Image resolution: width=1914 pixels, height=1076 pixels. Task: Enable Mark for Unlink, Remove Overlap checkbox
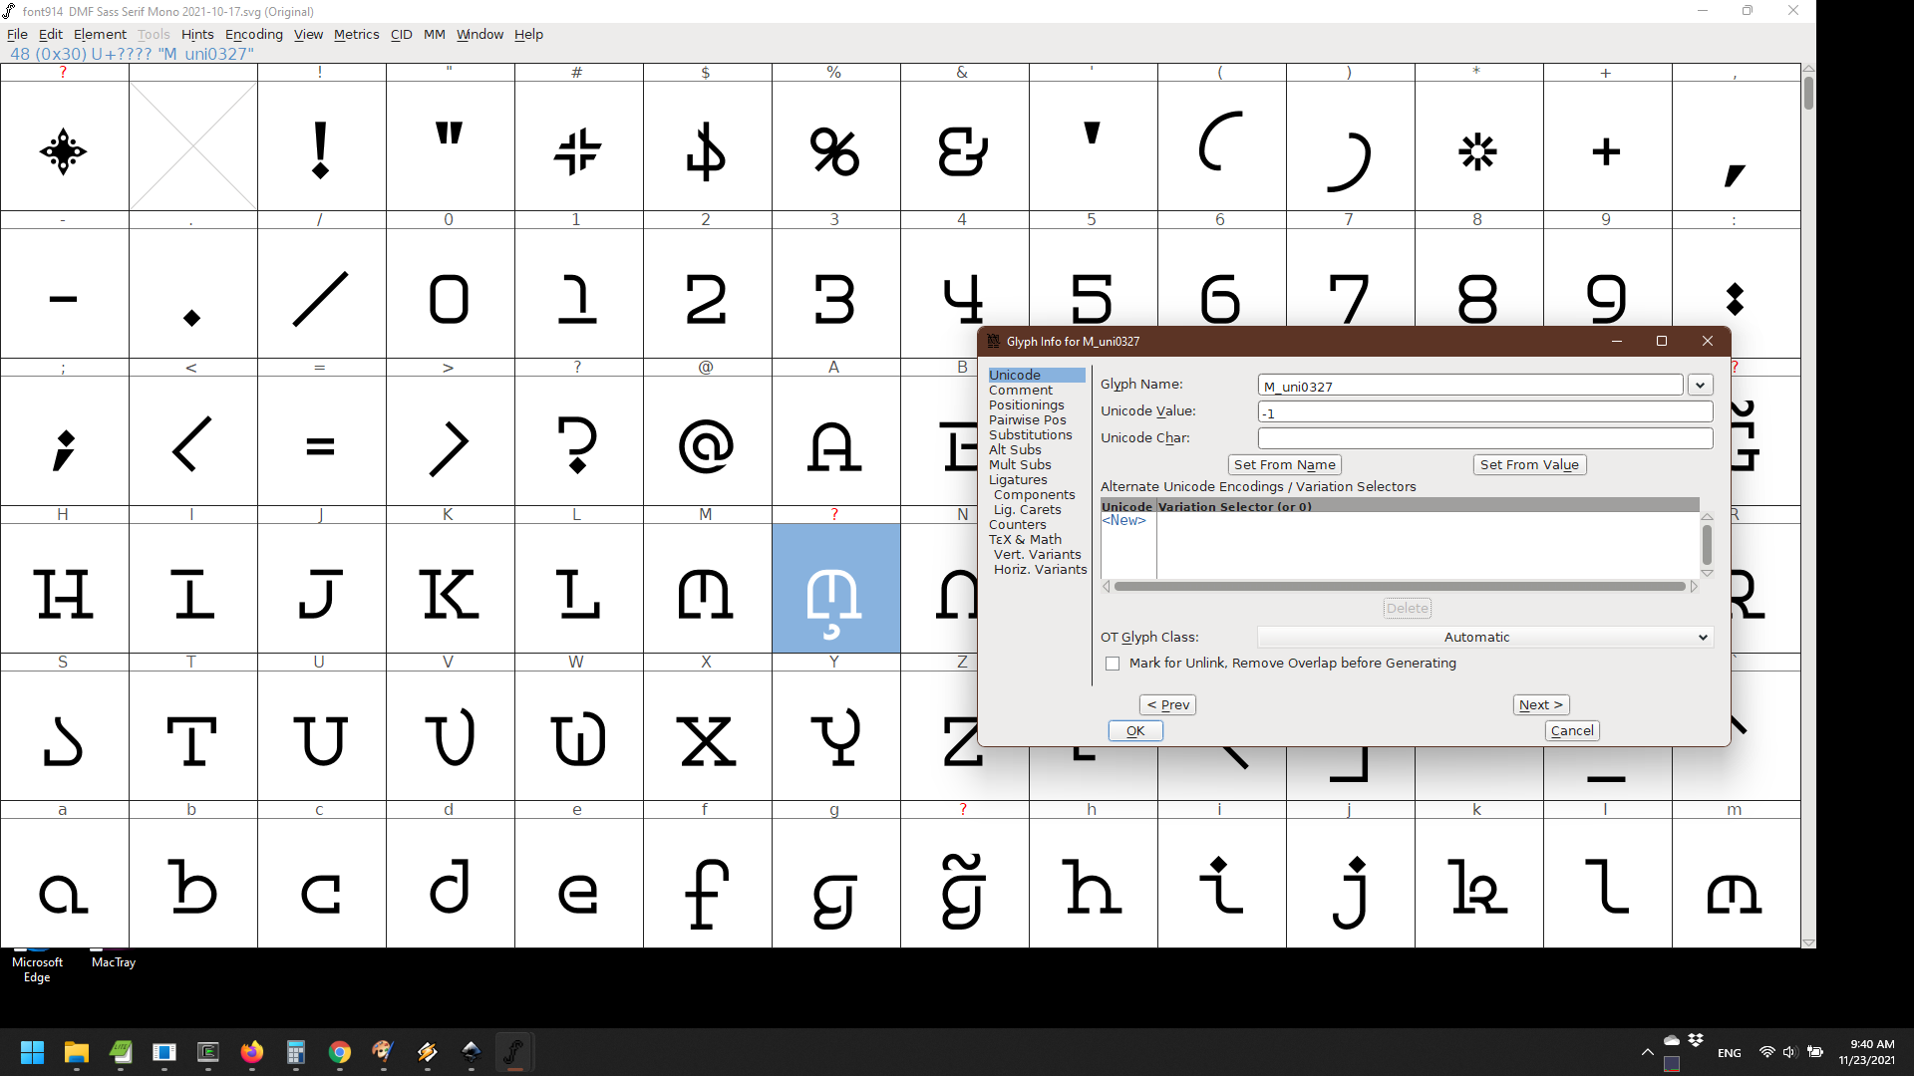1113,664
